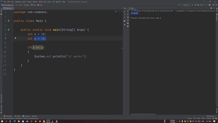This screenshot has width=218, height=123.
Task: Open the search everywhere magnifier icon
Action: tap(216, 5)
